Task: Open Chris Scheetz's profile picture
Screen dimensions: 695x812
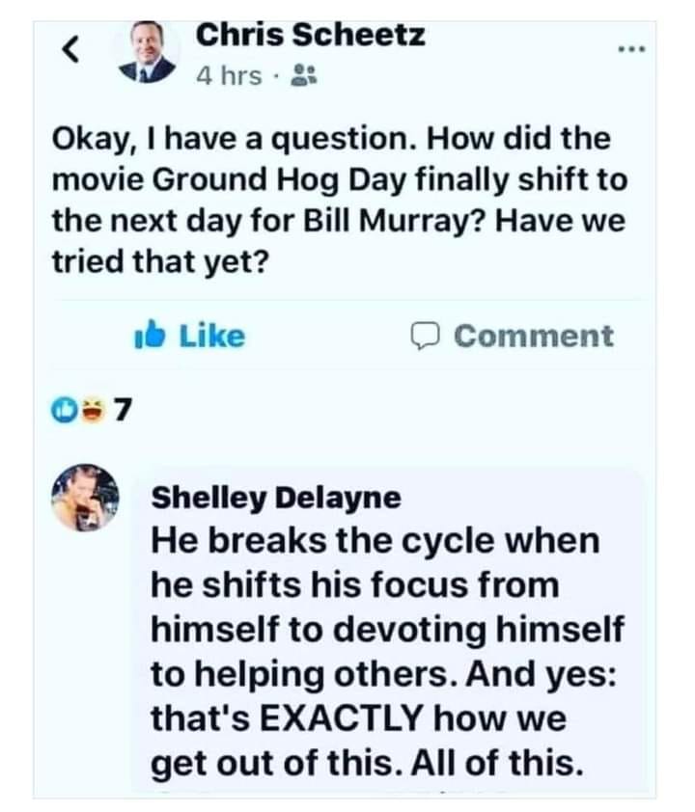Action: click(x=148, y=53)
